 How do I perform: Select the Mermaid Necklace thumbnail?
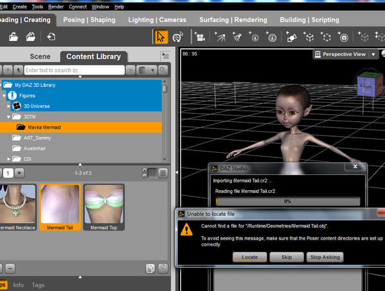point(18,207)
